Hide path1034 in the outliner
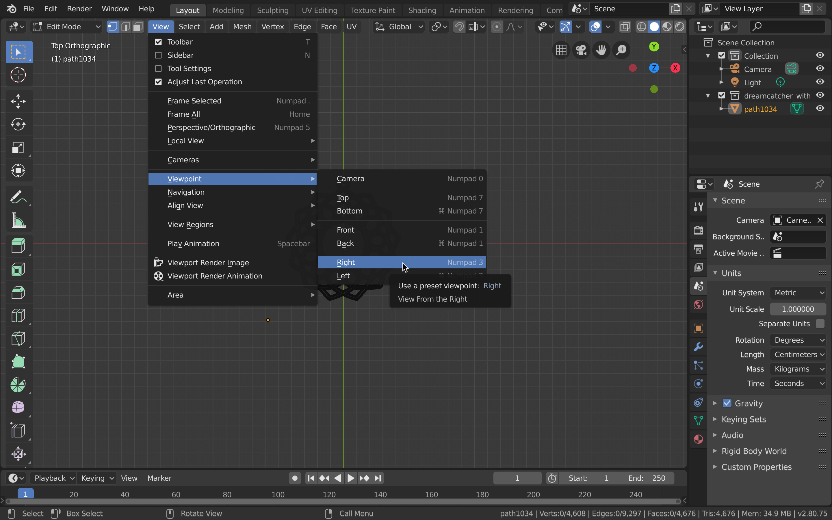The image size is (832, 520). (x=820, y=109)
